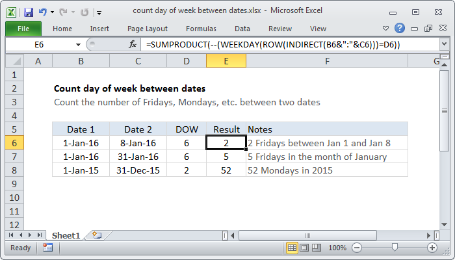Click the zoom slider handle
Viewport: 455px width, 260px height.
click(394, 248)
